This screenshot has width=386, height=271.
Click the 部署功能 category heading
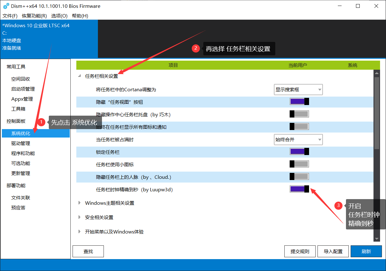click(16, 185)
